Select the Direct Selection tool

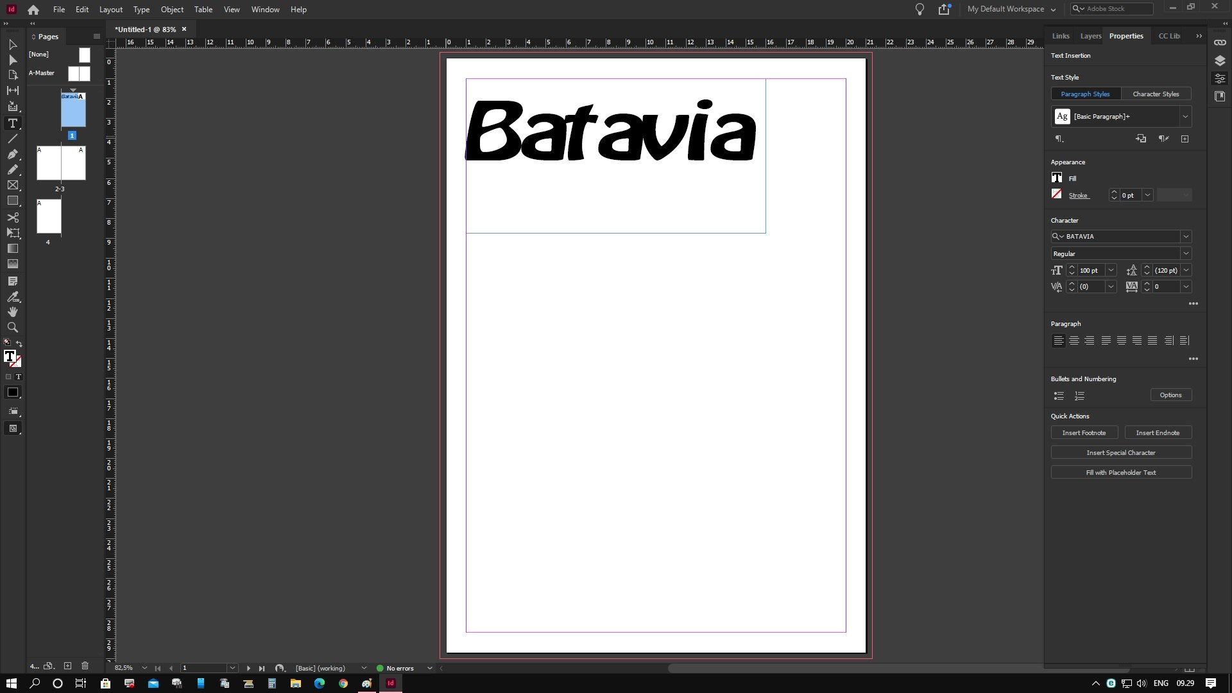tap(12, 60)
